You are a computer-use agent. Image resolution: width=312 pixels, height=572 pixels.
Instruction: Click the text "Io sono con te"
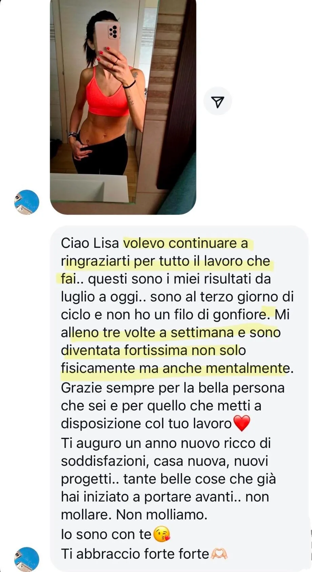tap(106, 534)
